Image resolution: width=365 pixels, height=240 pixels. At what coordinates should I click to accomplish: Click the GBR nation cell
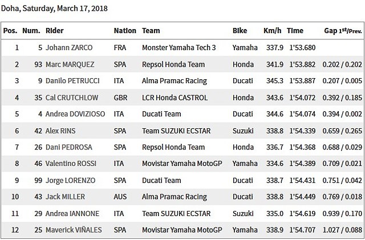click(x=120, y=99)
